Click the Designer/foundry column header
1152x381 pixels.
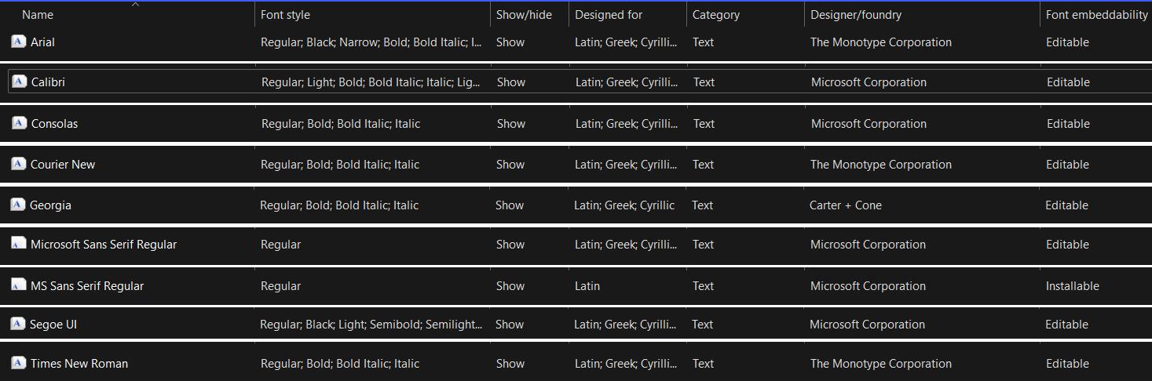856,15
